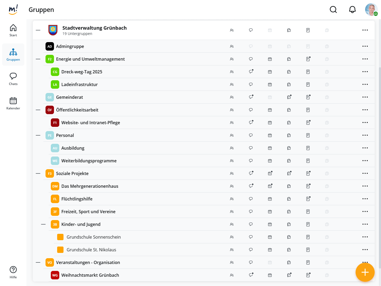This screenshot has height=286, width=381.
Task: Collapse the Stadtverwaltung Grünbach group tree
Action: [38, 30]
